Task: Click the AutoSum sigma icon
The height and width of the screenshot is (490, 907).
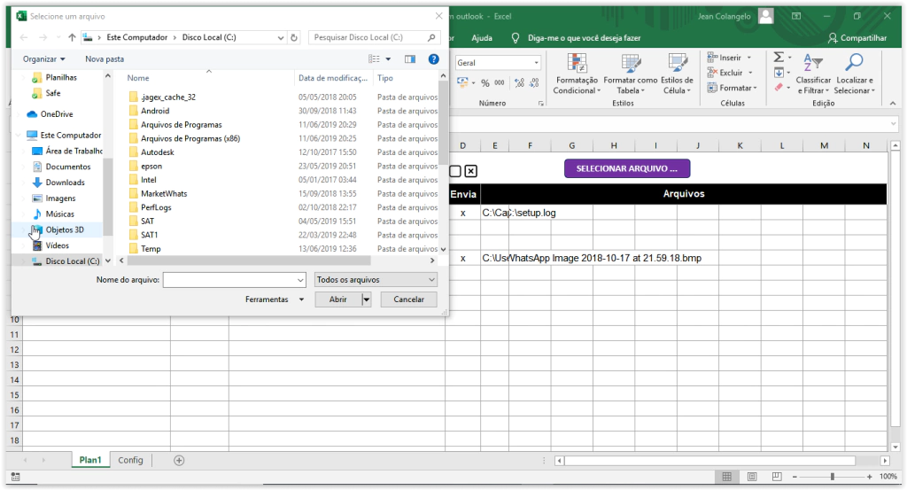Action: tap(779, 57)
